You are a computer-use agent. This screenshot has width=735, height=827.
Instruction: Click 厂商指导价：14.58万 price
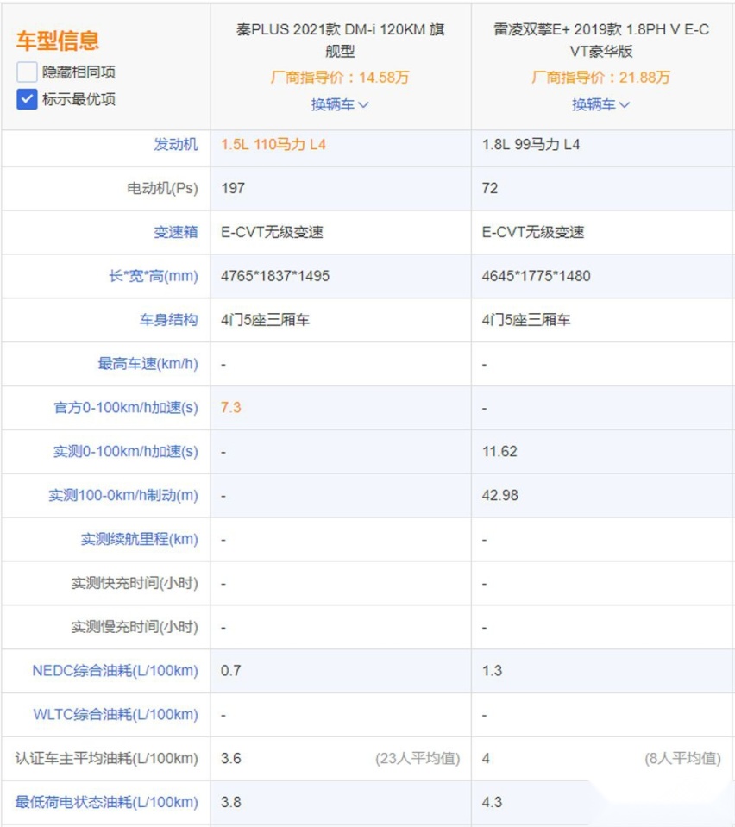point(340,78)
